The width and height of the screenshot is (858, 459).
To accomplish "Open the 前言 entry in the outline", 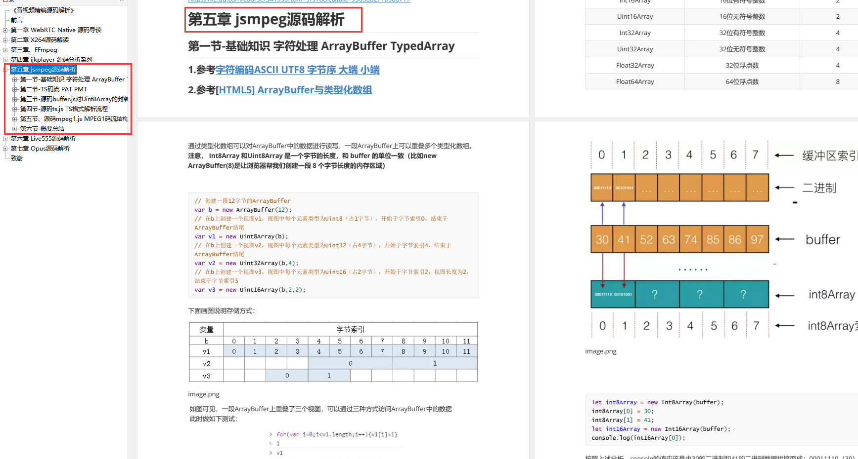I will [x=17, y=20].
